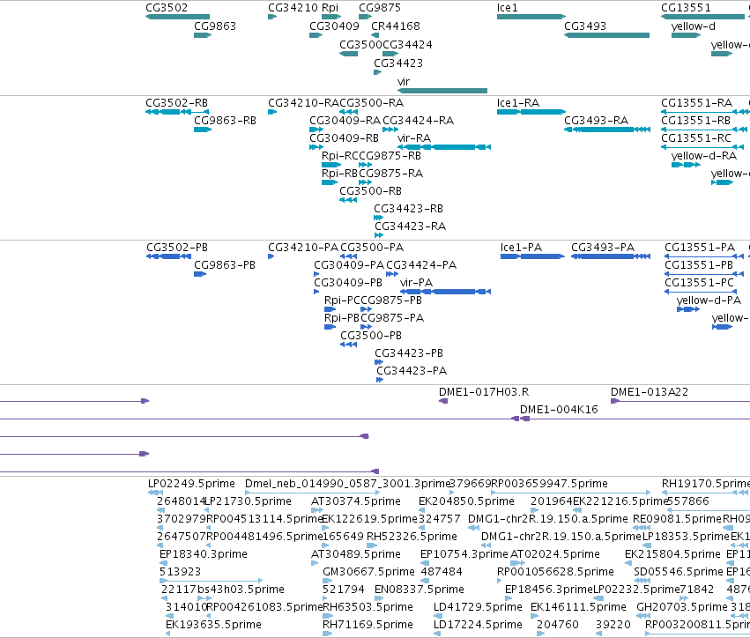Click the CG3493-PA protein glyph

click(611, 256)
